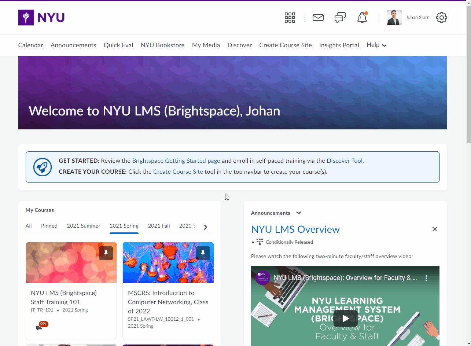
Task: Open the update alerts bell icon
Action: click(362, 18)
